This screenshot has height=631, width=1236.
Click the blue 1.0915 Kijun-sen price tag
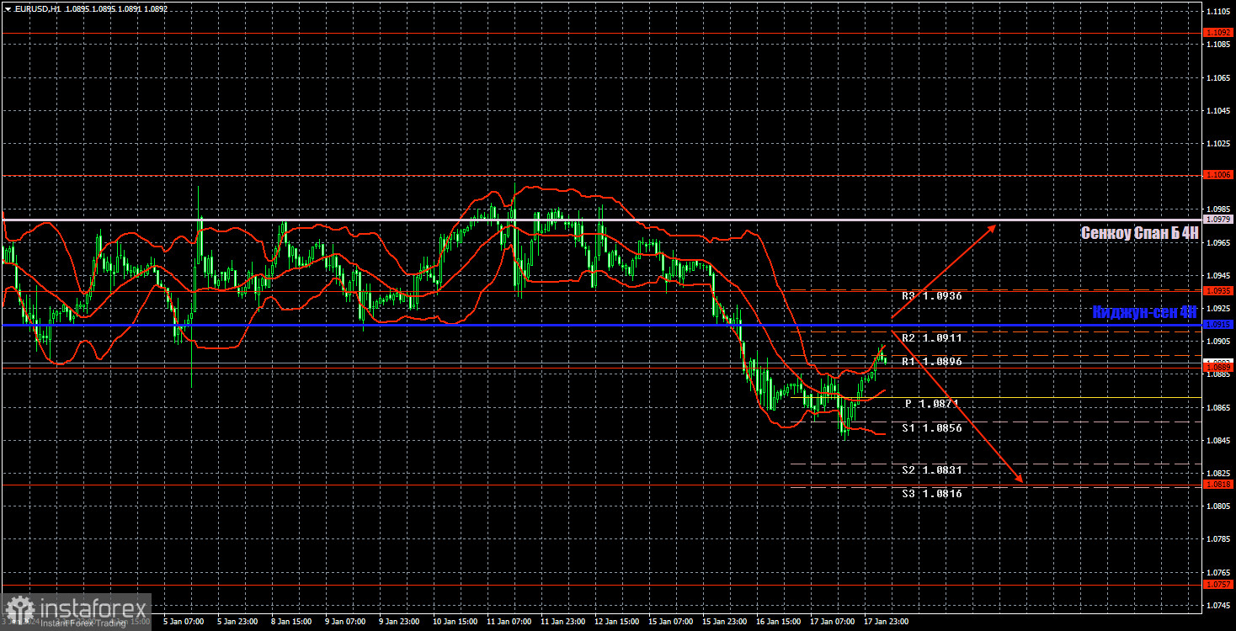pos(1219,325)
